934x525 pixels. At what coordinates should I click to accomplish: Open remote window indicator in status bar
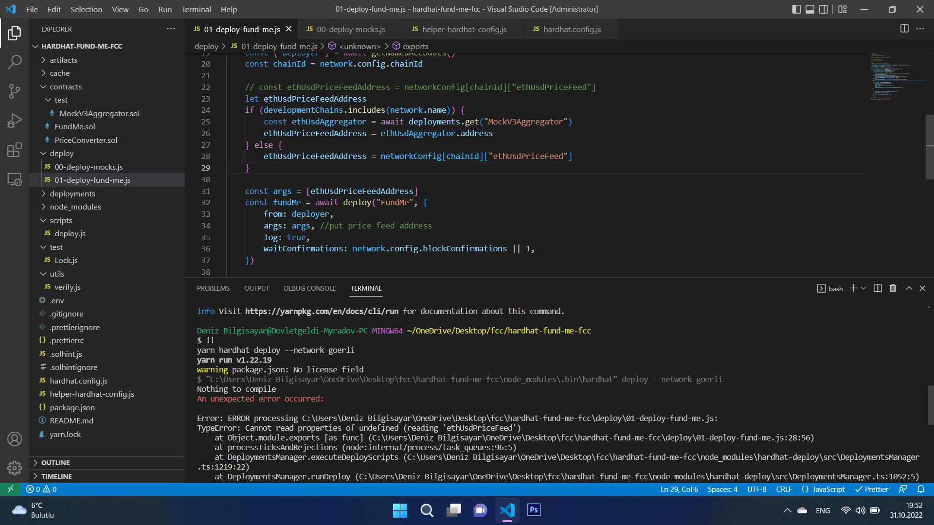tap(10, 489)
